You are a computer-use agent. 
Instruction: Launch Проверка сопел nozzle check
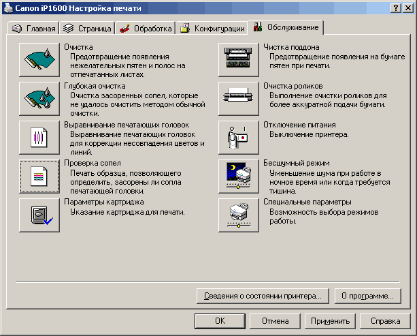39,177
